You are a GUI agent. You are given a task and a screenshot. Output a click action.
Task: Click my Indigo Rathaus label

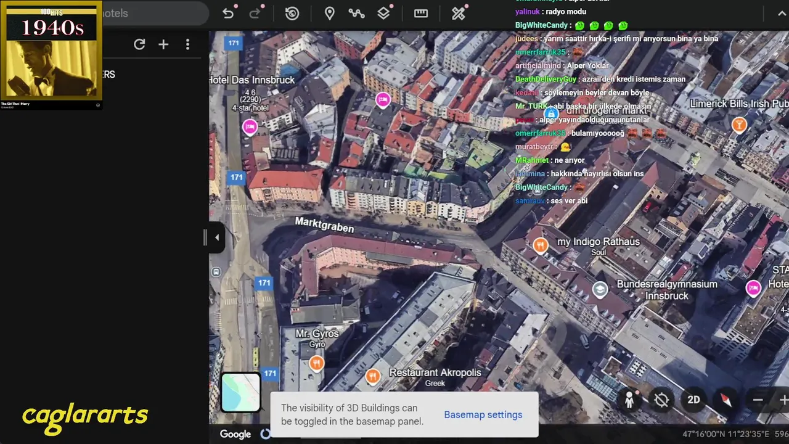(599, 242)
